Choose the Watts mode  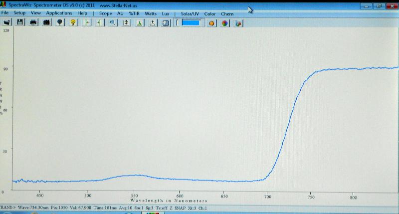click(x=151, y=13)
